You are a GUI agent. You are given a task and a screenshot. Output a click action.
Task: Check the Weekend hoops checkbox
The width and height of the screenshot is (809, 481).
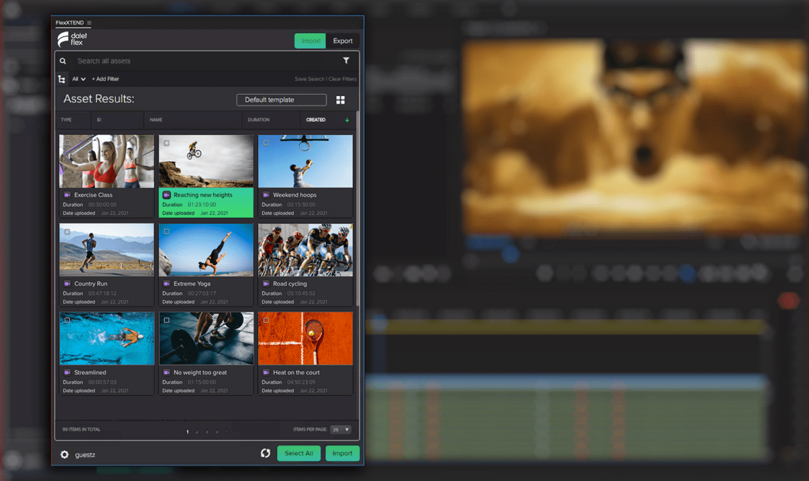tap(266, 143)
